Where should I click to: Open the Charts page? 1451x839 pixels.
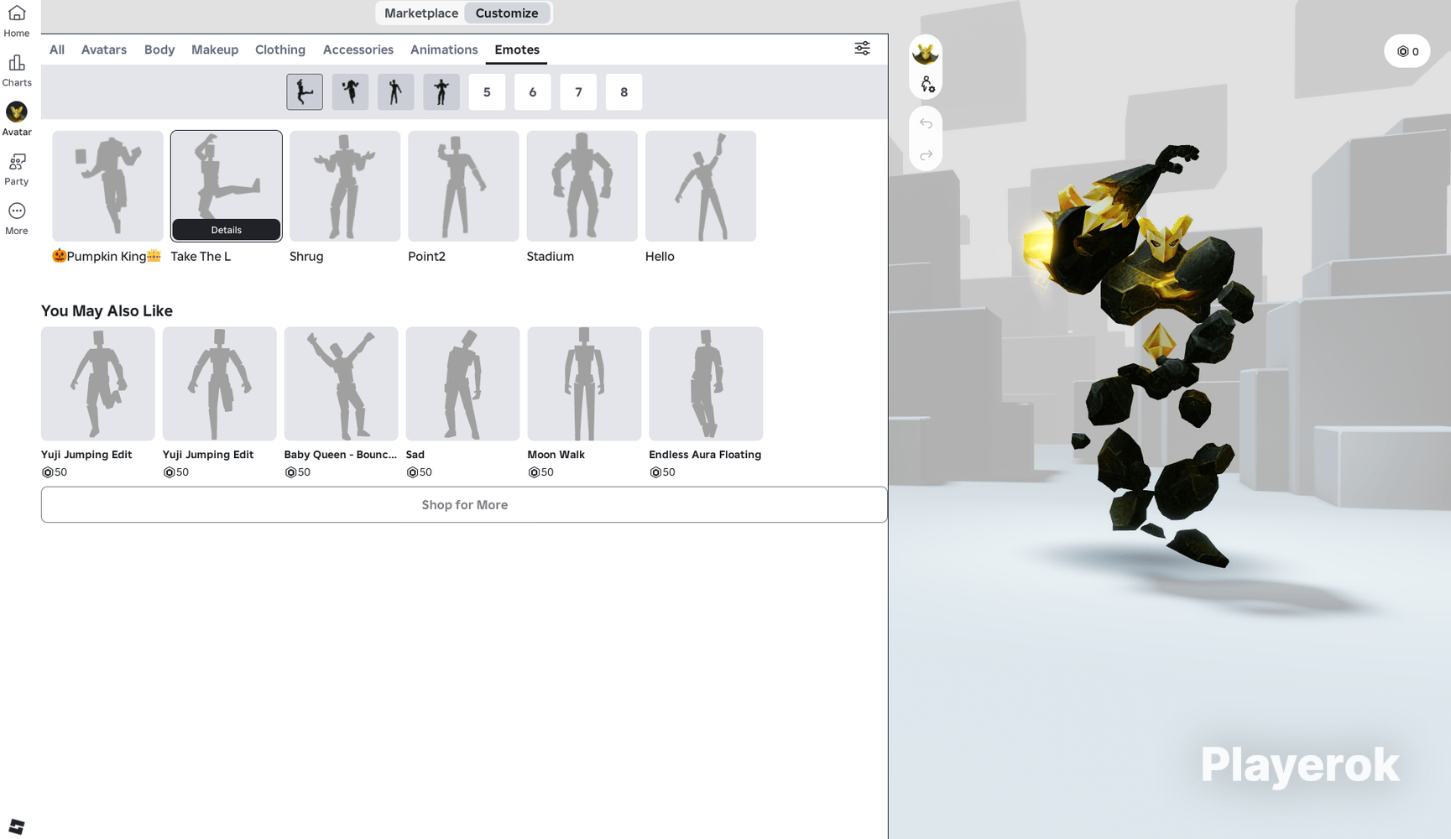tap(16, 71)
